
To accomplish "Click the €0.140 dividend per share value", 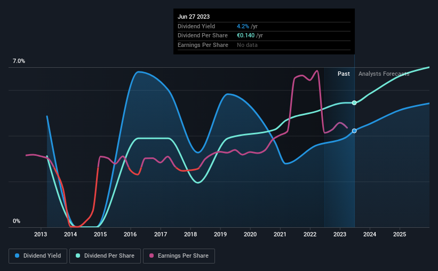I will [246, 36].
